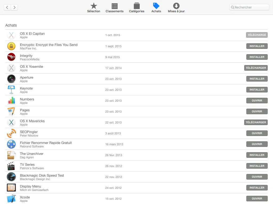Click the Encrypto padlock icon
The width and height of the screenshot is (273, 204).
pos(11,46)
